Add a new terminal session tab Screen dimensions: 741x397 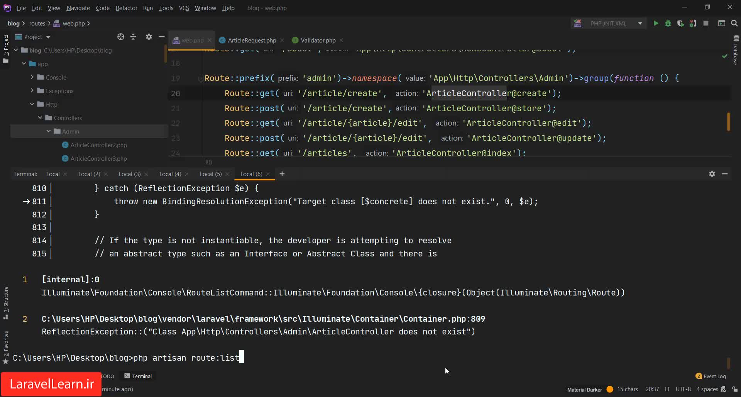pos(282,174)
